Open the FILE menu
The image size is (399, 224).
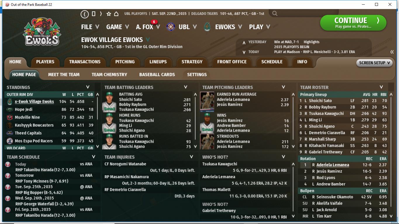[x=90, y=27]
